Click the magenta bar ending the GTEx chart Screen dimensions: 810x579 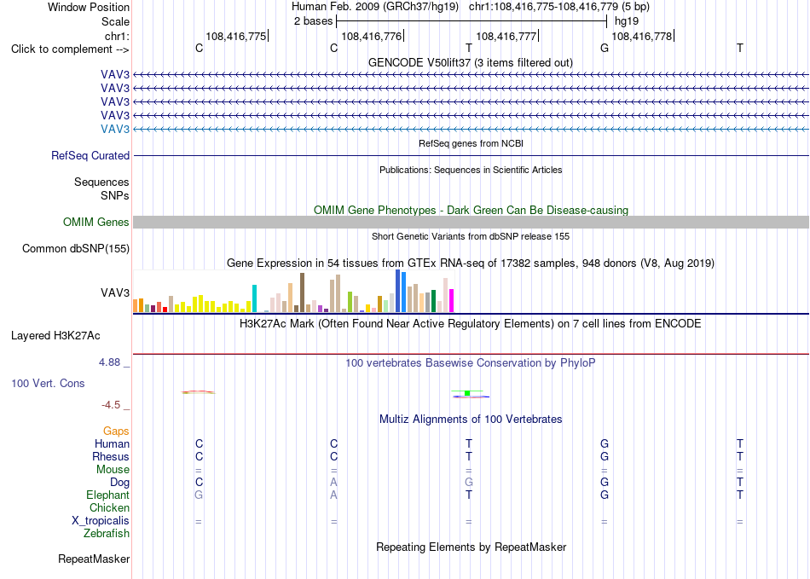452,301
